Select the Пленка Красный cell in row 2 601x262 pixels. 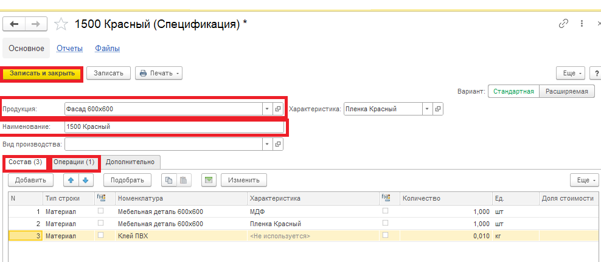click(x=313, y=224)
